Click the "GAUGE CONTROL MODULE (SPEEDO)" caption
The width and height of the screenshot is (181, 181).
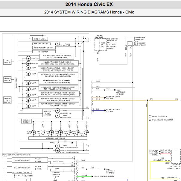pyautogui.click(x=16, y=155)
